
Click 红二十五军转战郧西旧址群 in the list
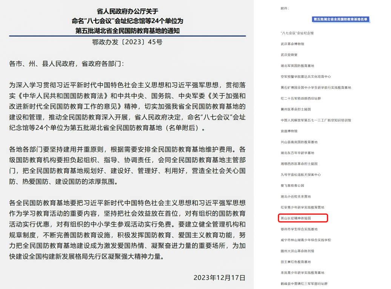tap(300, 98)
